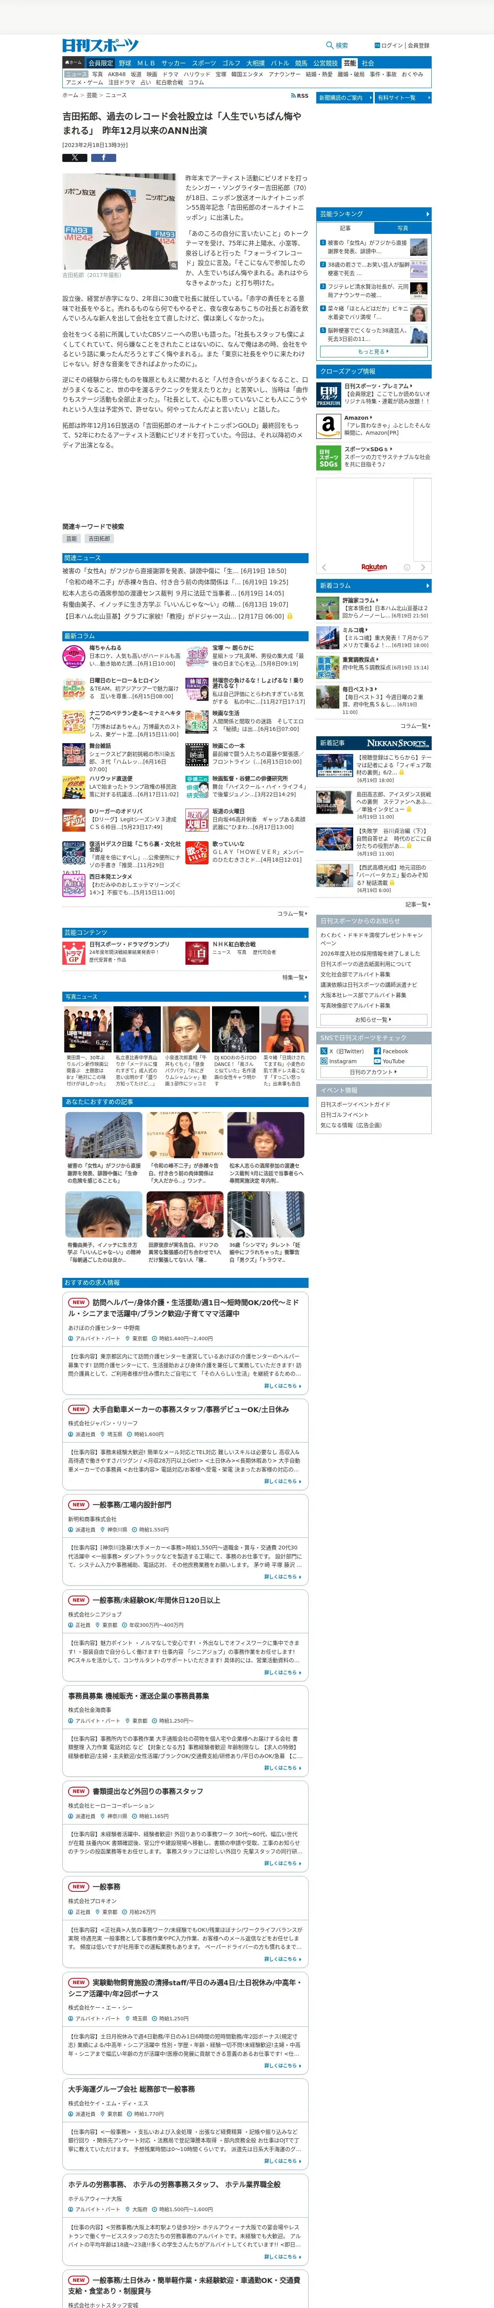The width and height of the screenshot is (494, 2308).
Task: Open 歌っていいな column thumbnail icon
Action: pos(197,852)
